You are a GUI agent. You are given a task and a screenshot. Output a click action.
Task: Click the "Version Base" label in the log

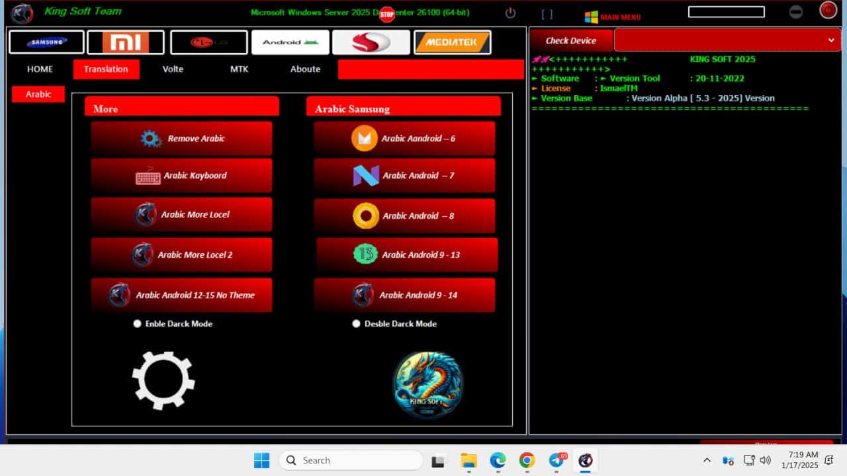pyautogui.click(x=566, y=98)
